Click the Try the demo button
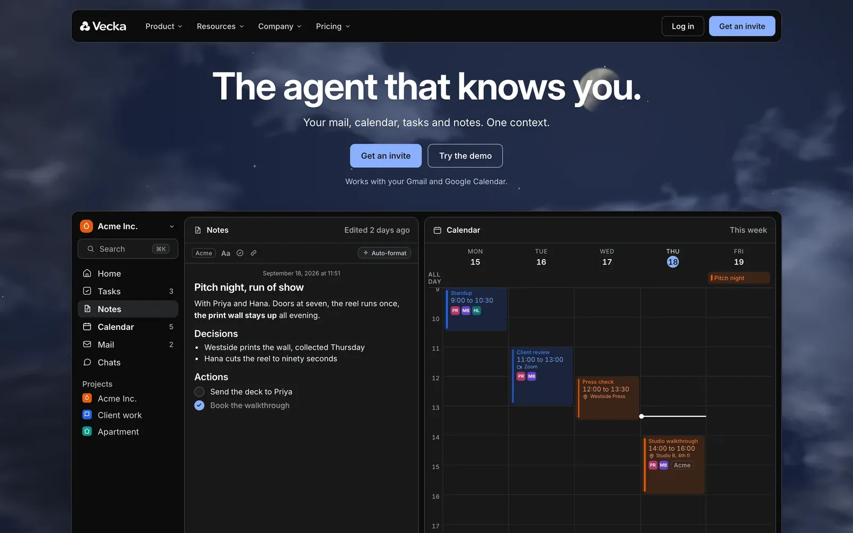 point(465,156)
